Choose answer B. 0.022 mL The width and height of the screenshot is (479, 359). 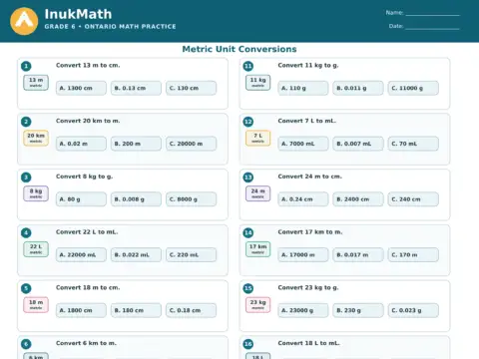tap(136, 254)
